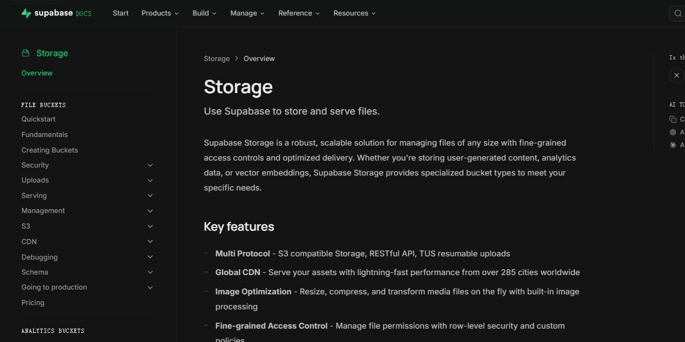
Task: Open the Reference dropdown menu
Action: (299, 13)
